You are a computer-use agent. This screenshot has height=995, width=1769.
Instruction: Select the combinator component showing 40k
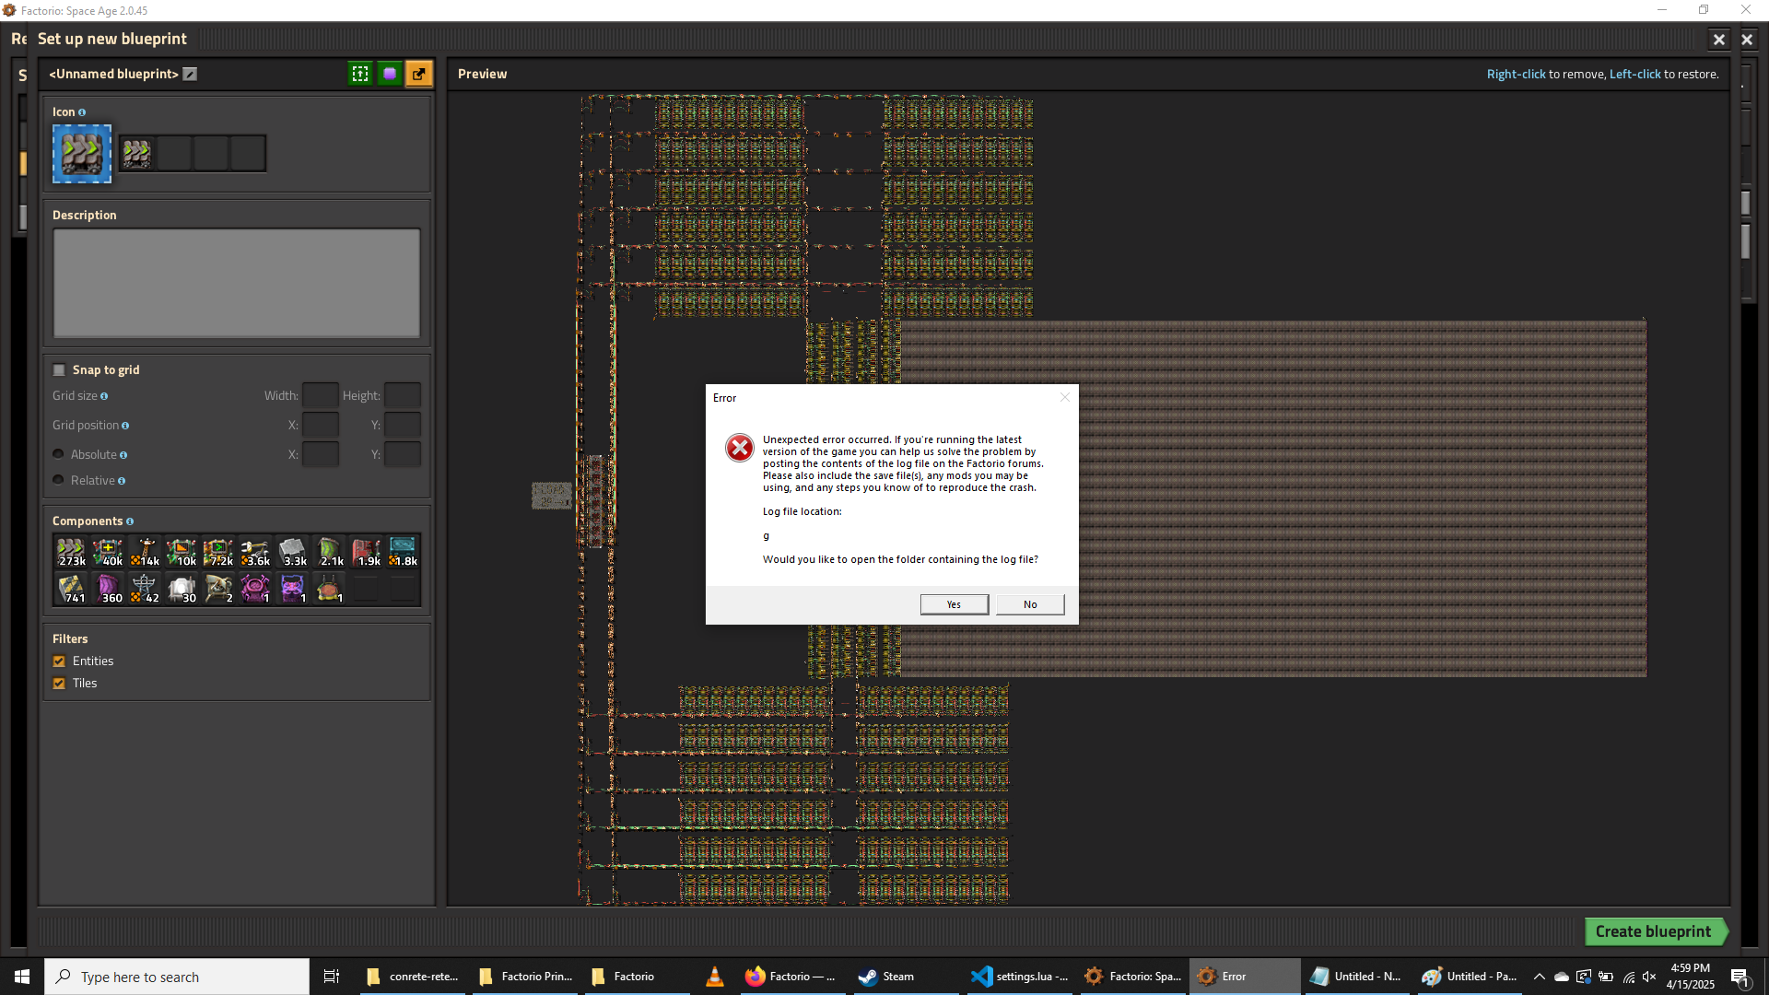[x=108, y=552]
